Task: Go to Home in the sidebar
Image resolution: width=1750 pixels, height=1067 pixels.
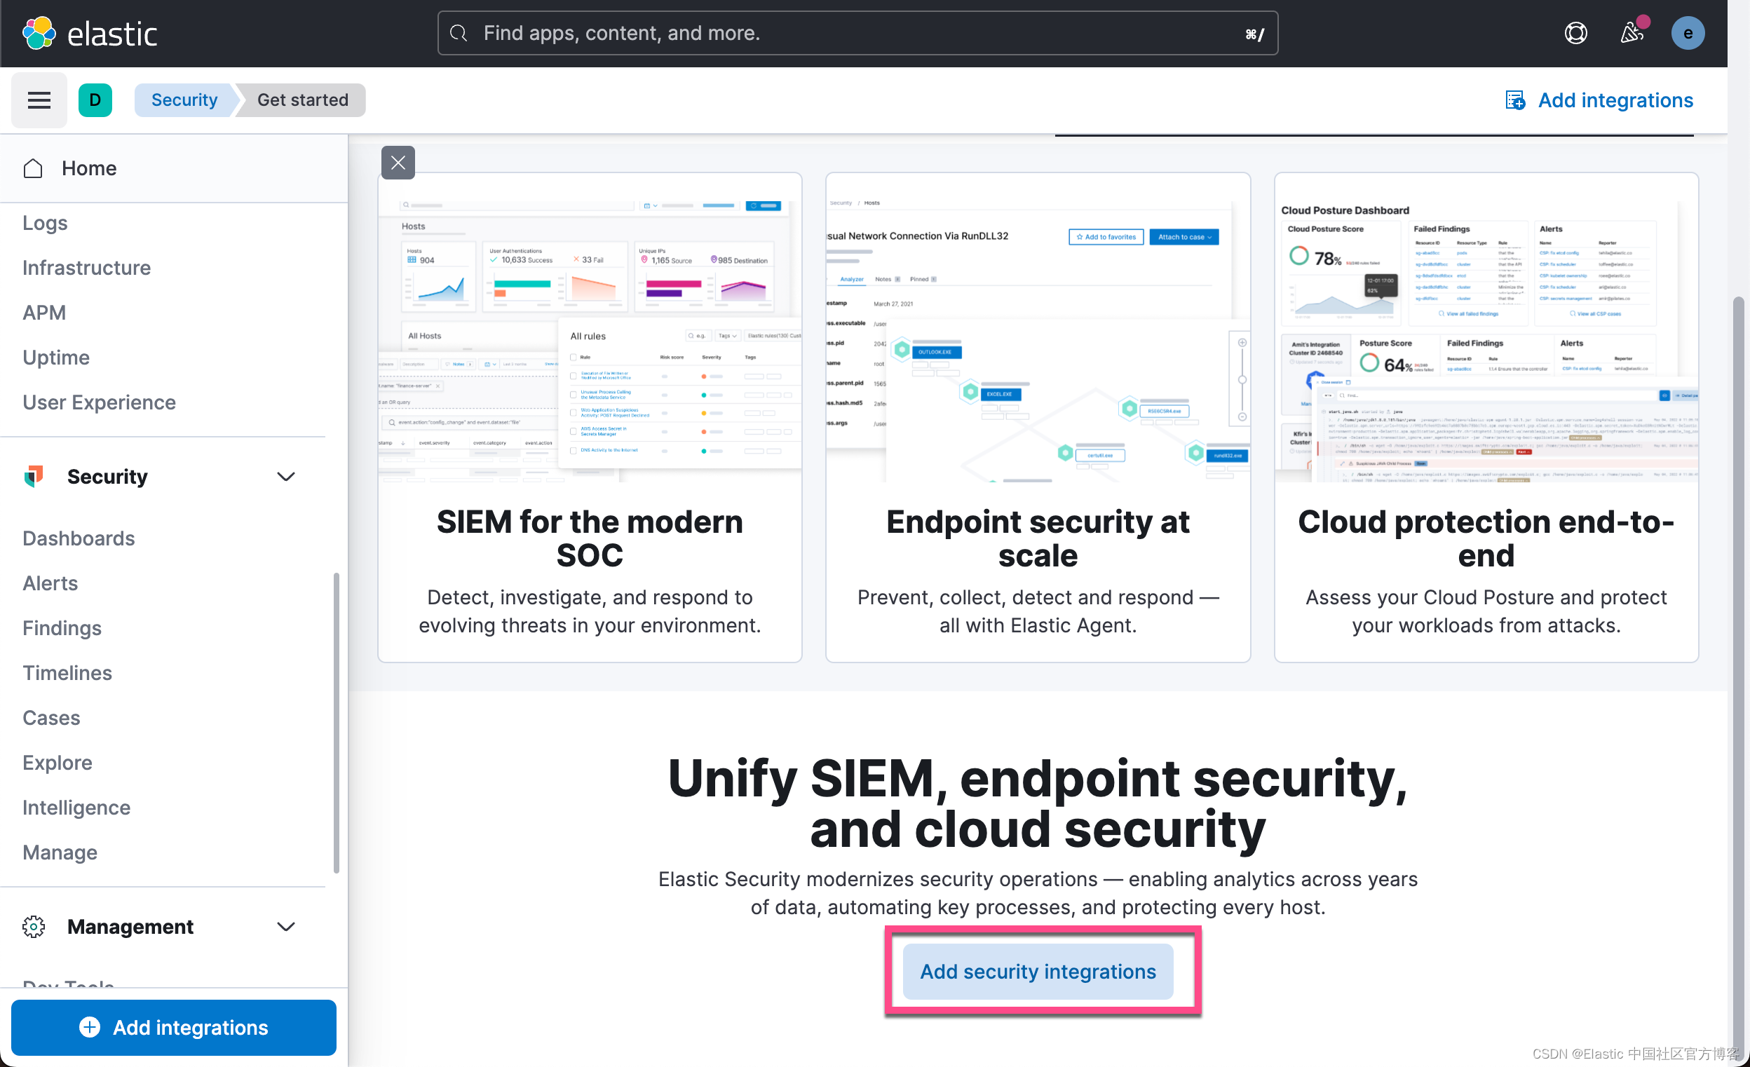Action: tap(89, 168)
